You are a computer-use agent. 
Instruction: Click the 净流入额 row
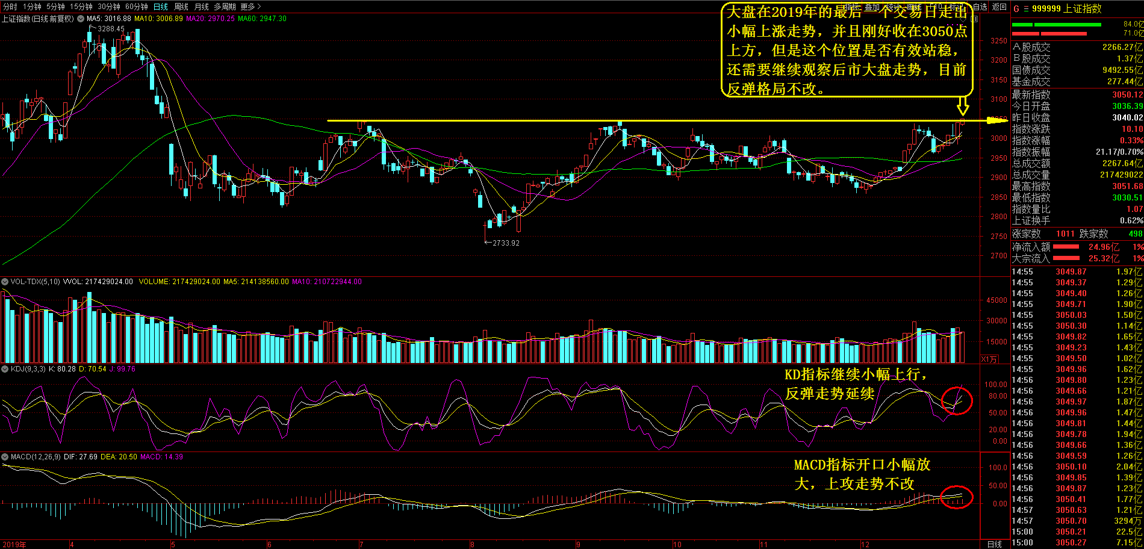tap(1077, 247)
